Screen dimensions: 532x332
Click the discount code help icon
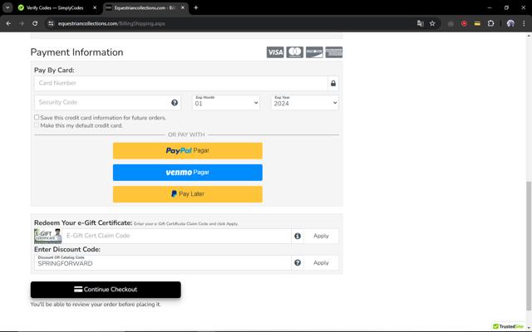coord(298,262)
